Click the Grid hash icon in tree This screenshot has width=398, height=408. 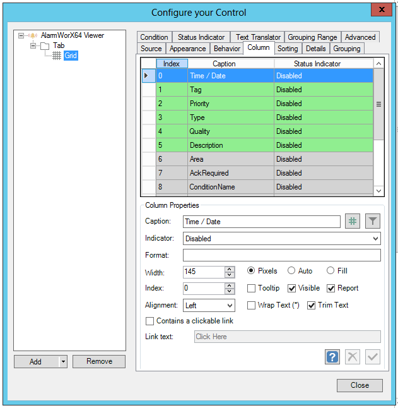coord(57,56)
